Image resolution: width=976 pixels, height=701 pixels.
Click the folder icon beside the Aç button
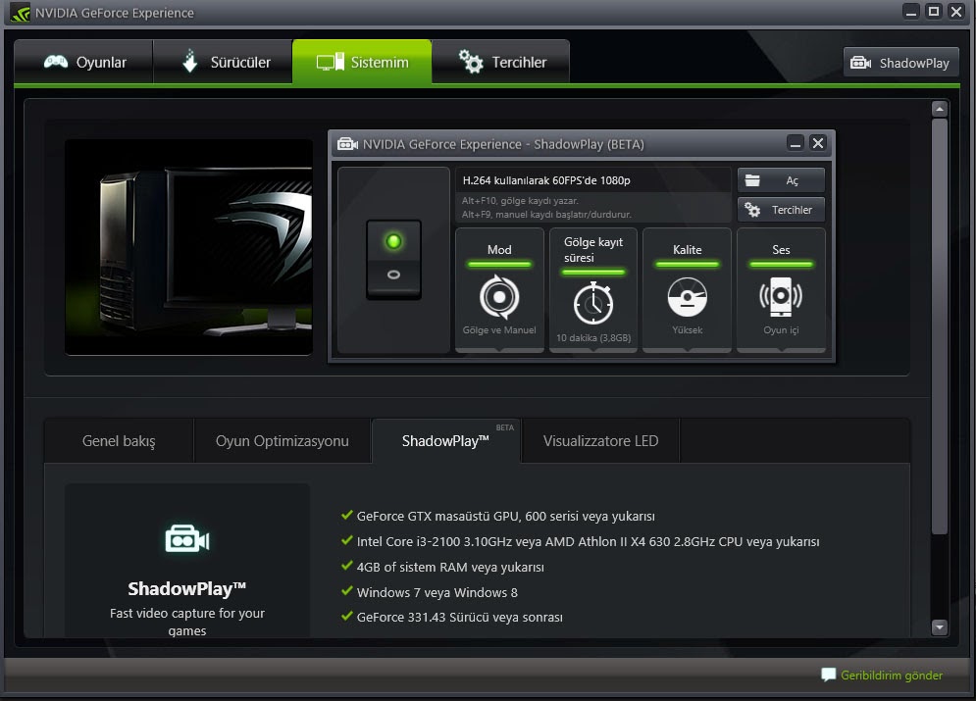point(754,179)
